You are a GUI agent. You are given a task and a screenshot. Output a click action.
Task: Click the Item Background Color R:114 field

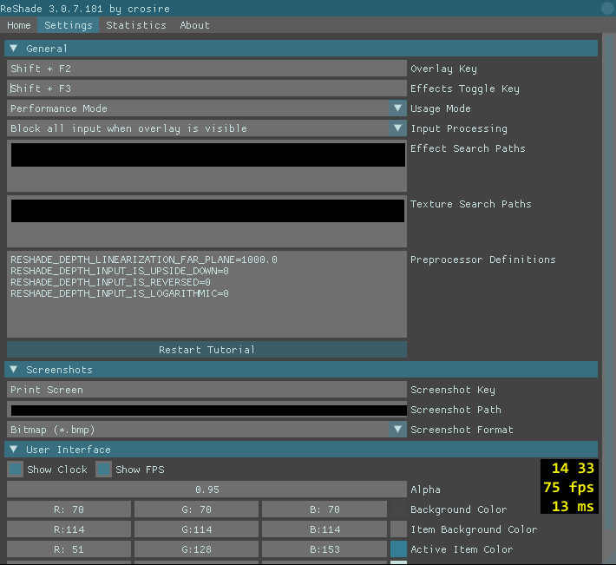coord(69,529)
